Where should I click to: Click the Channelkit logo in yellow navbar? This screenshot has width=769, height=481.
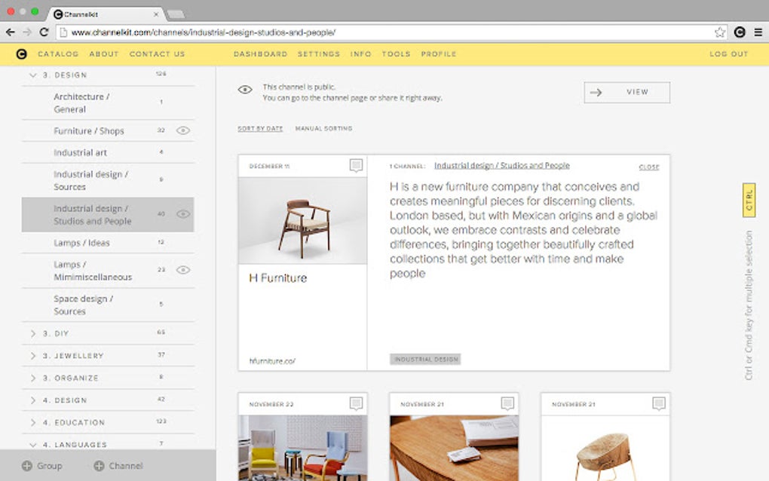tap(21, 54)
